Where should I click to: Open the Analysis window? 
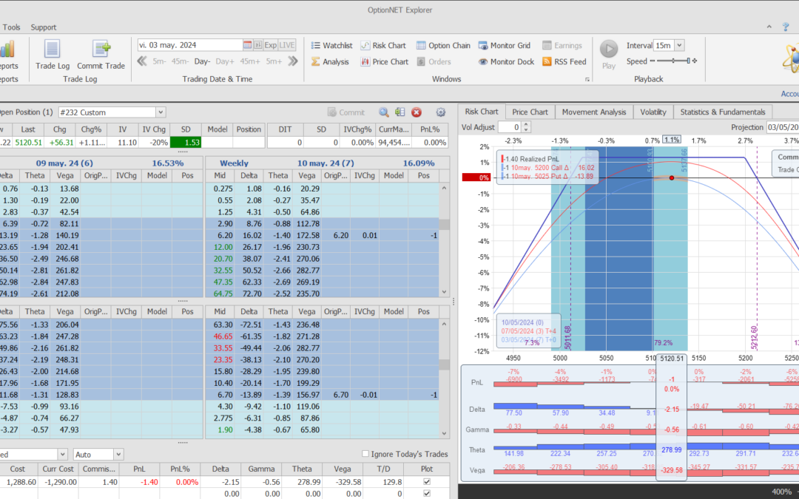329,62
